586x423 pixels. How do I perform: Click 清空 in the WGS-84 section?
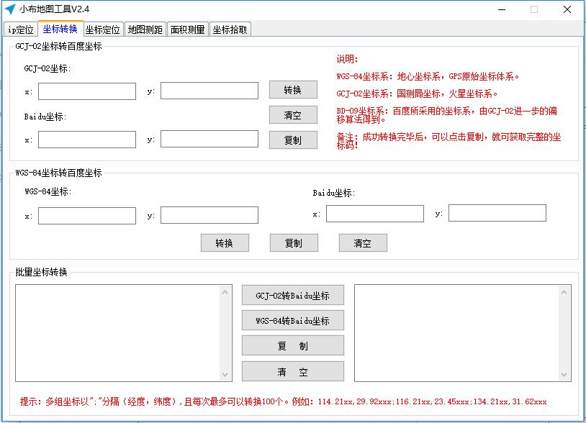click(363, 242)
